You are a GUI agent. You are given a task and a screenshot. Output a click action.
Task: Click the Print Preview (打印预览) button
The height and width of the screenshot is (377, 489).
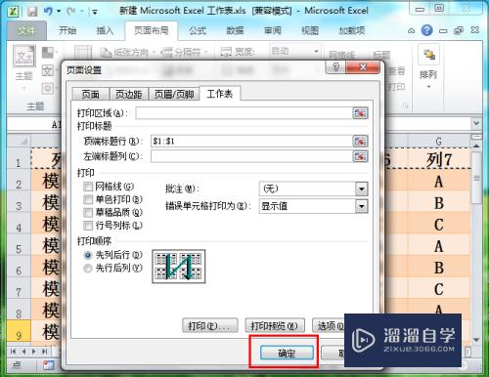coord(275,325)
